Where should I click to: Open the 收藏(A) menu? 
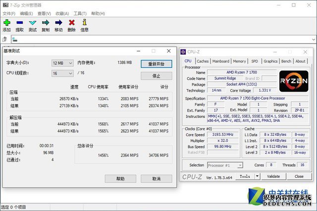click(x=62, y=13)
